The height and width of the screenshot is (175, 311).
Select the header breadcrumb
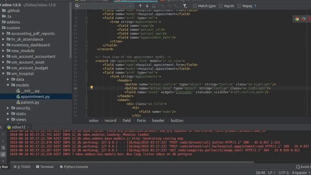pos(158,121)
